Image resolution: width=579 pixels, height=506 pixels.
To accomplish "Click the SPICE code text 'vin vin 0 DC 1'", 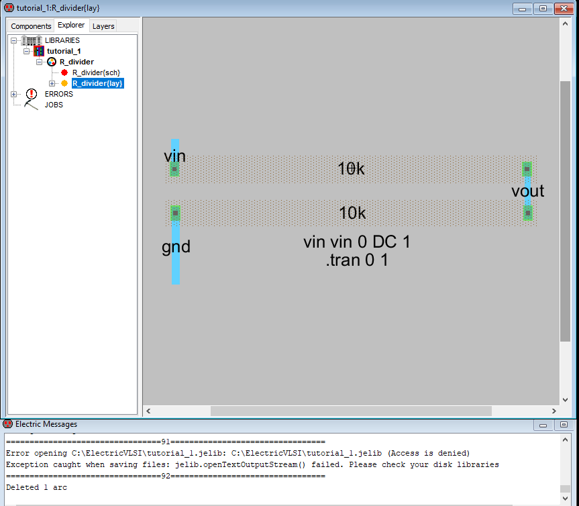I will click(356, 242).
